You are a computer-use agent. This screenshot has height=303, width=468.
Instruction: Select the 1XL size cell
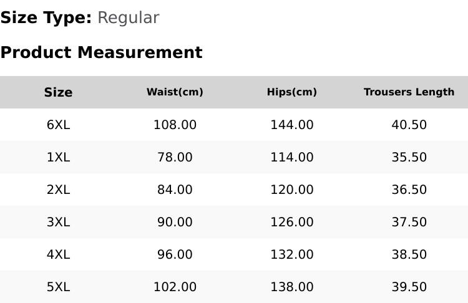point(58,157)
